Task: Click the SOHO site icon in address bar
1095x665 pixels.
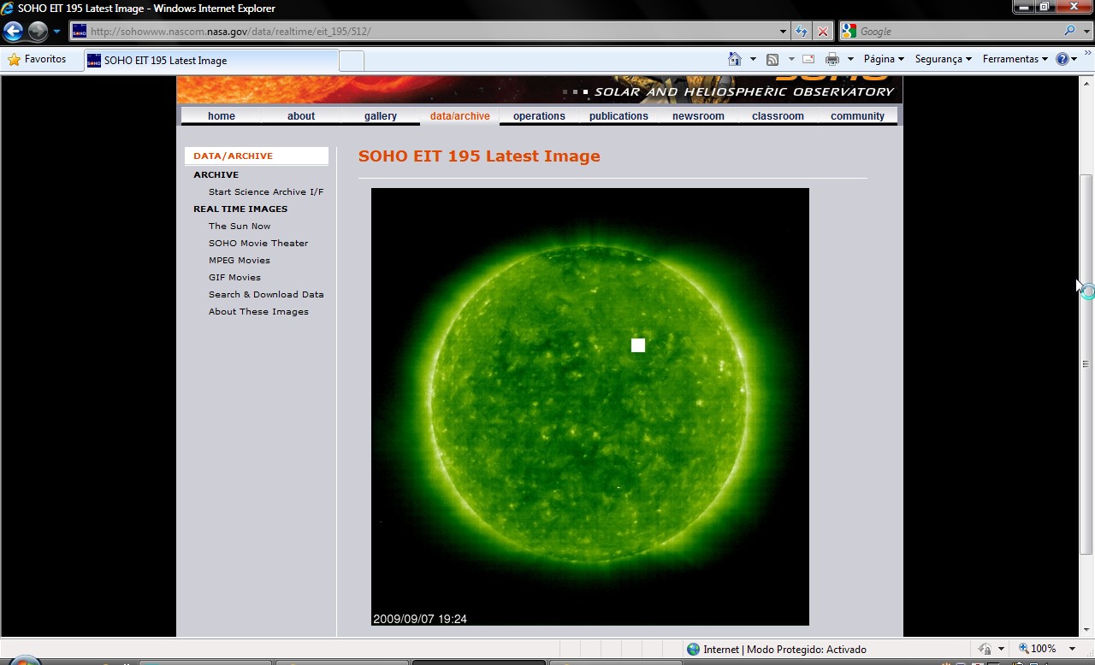Action: [80, 32]
